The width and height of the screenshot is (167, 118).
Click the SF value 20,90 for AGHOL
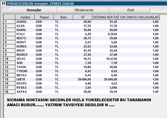tap(87, 22)
